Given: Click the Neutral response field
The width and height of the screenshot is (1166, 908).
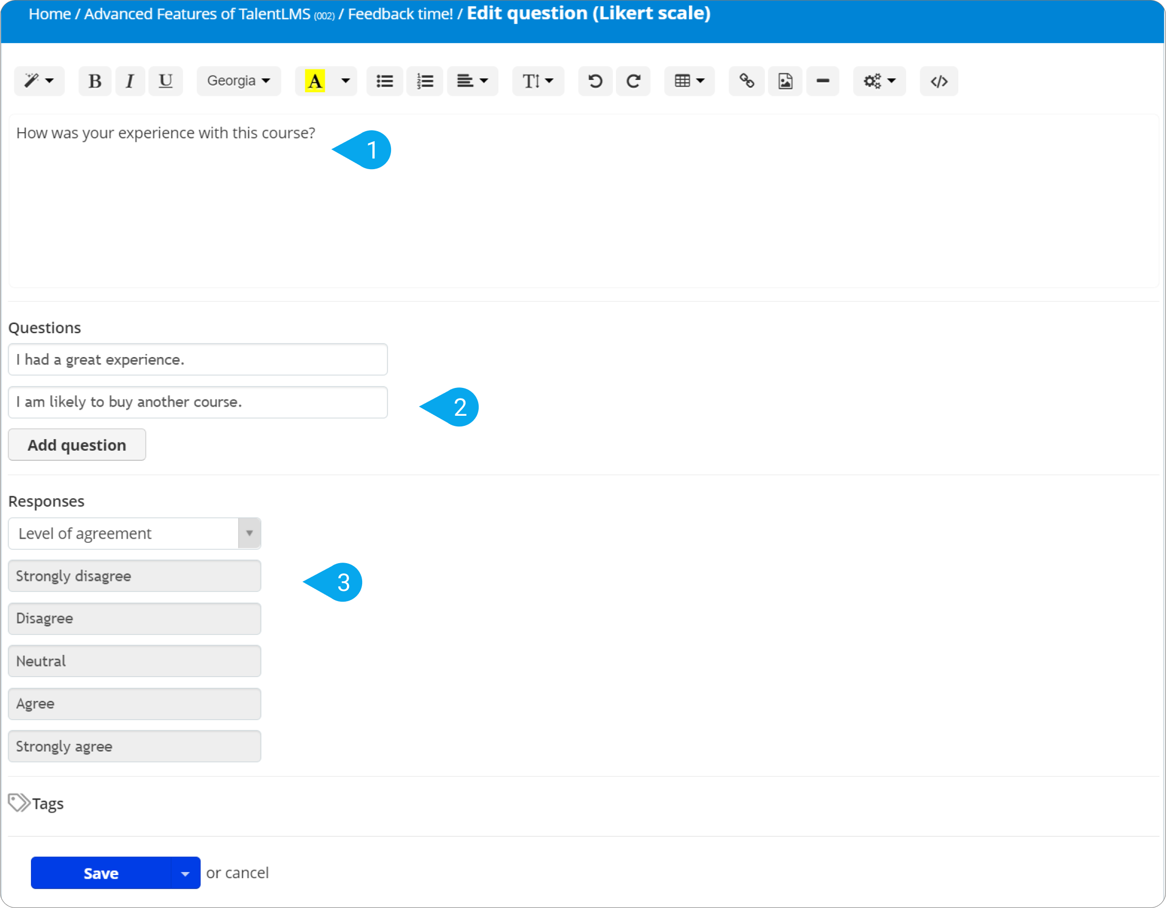Looking at the screenshot, I should coord(135,661).
